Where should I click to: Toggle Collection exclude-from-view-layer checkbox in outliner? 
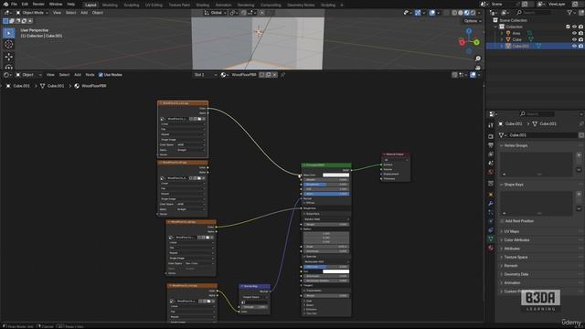(568, 27)
